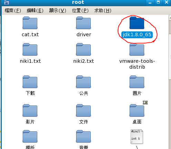Select the C source file thumbnail
The height and width of the screenshot is (149, 171).
[x=137, y=137]
